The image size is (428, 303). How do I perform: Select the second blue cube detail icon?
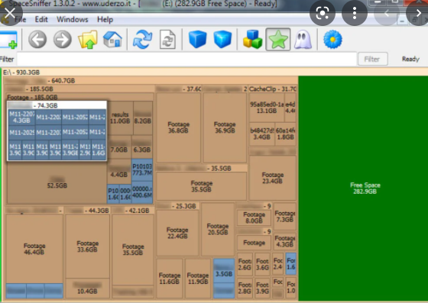(x=222, y=39)
